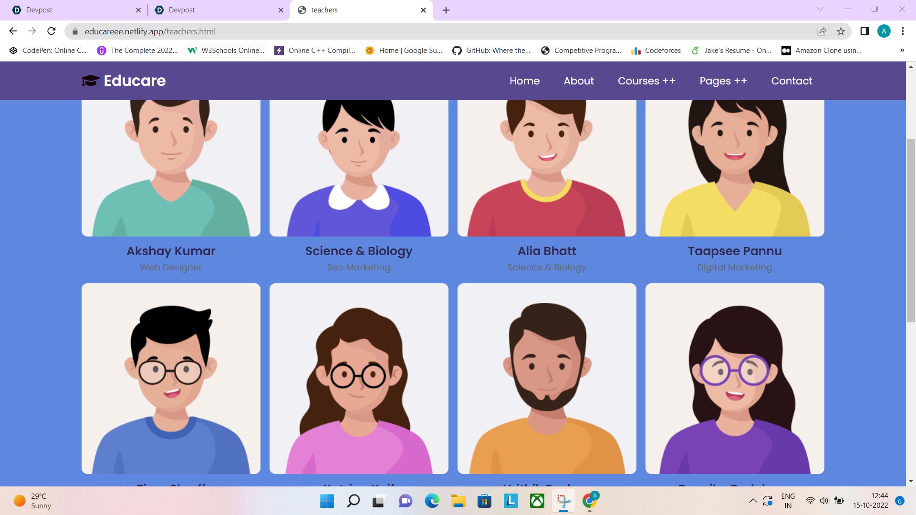Open the Contact page link
The width and height of the screenshot is (916, 515).
(x=791, y=81)
